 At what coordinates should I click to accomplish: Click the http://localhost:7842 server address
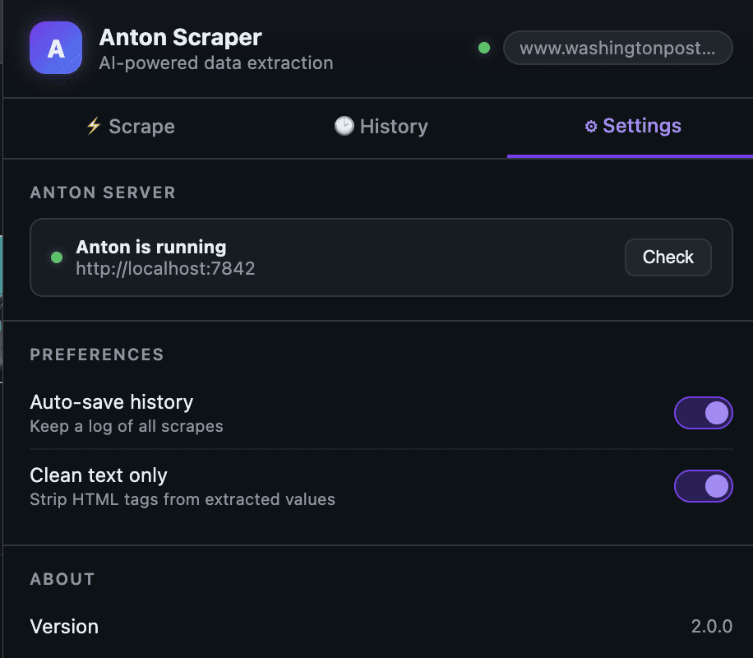(165, 268)
